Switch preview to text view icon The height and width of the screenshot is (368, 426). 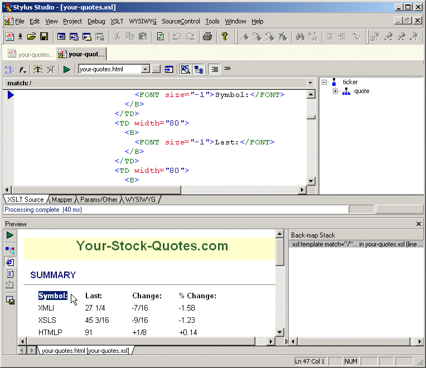10,274
